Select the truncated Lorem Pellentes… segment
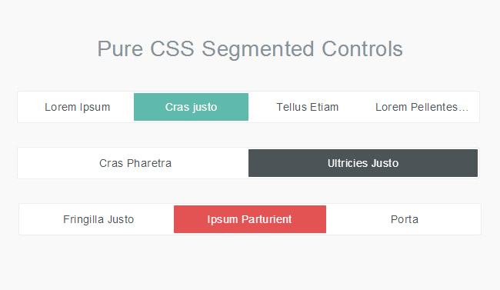The height and width of the screenshot is (290, 500). 421,107
